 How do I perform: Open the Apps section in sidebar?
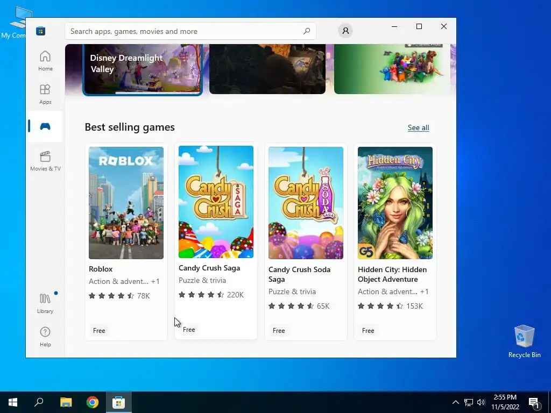[x=45, y=94]
